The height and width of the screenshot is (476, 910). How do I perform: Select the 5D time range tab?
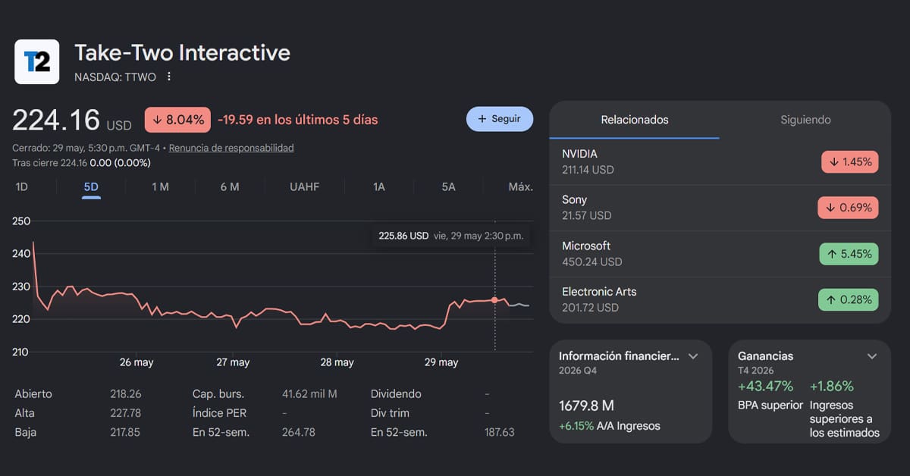coord(91,186)
